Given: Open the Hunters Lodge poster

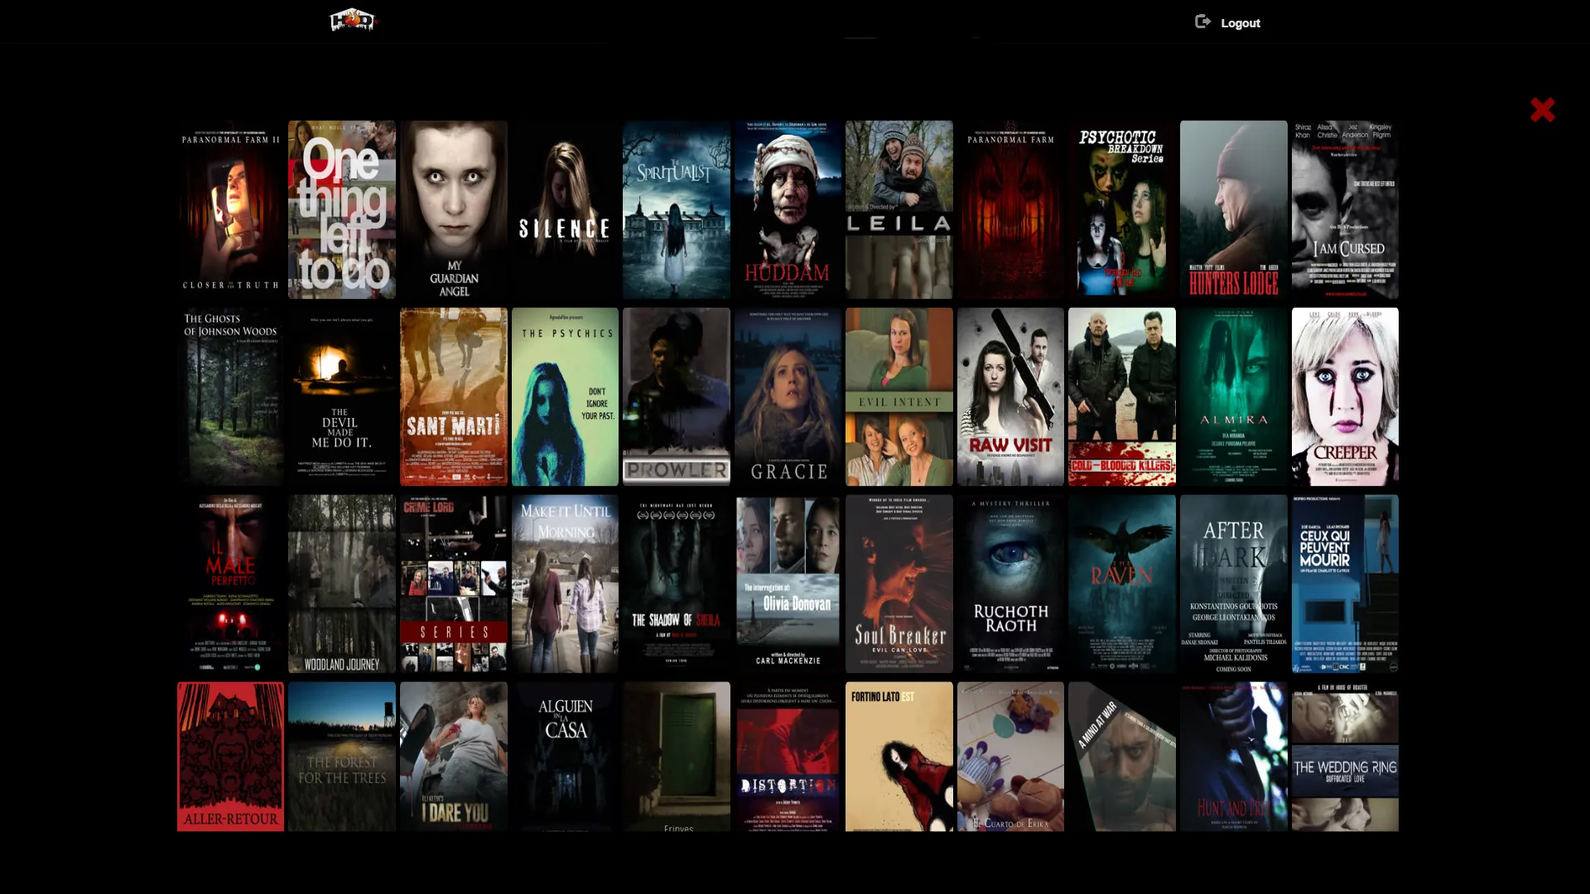Looking at the screenshot, I should tap(1234, 209).
